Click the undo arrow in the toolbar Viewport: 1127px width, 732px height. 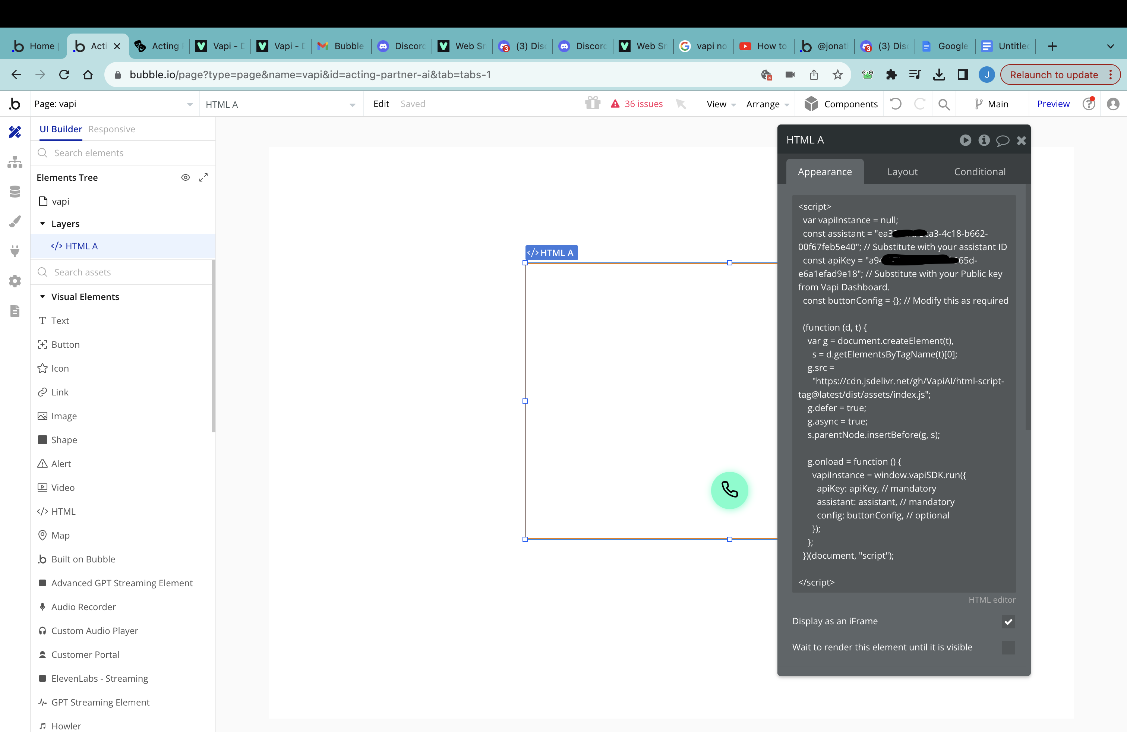[896, 104]
